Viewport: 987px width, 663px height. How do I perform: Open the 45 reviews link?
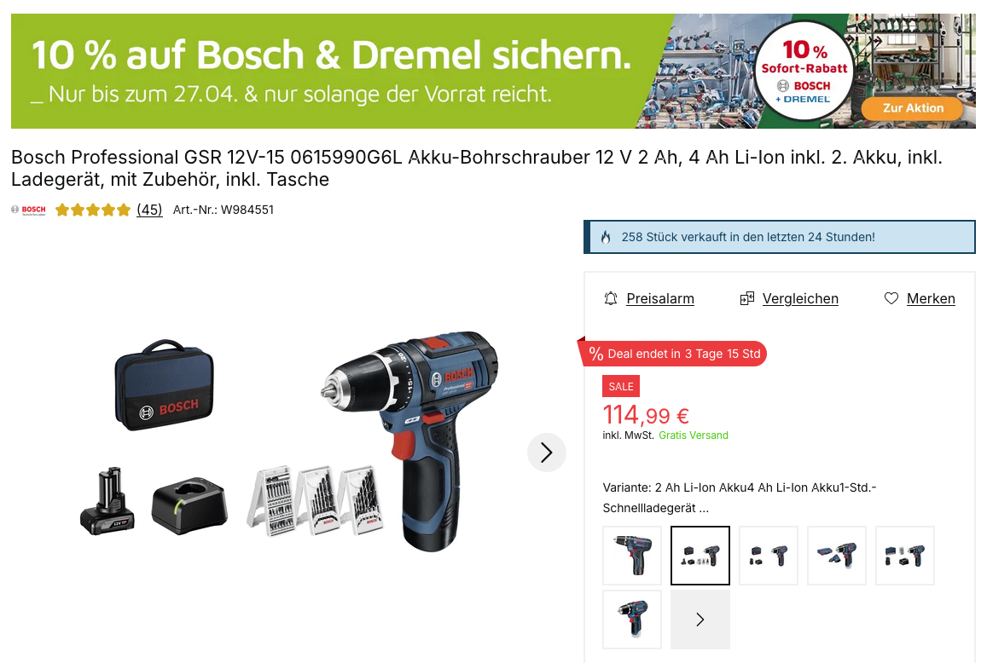pos(149,210)
